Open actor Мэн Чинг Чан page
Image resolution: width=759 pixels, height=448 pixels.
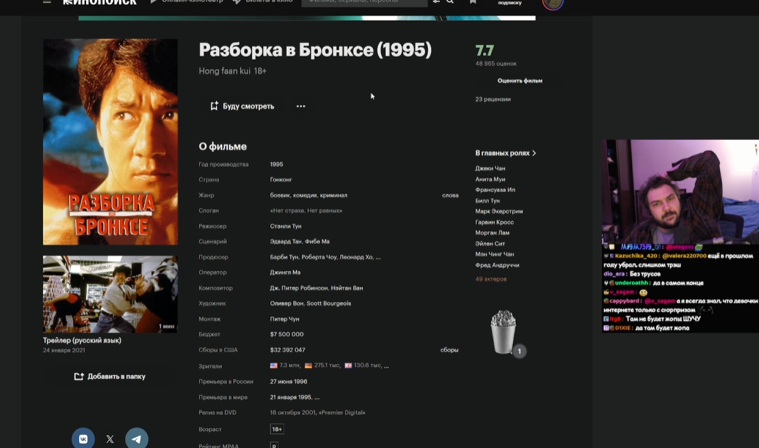(x=495, y=254)
